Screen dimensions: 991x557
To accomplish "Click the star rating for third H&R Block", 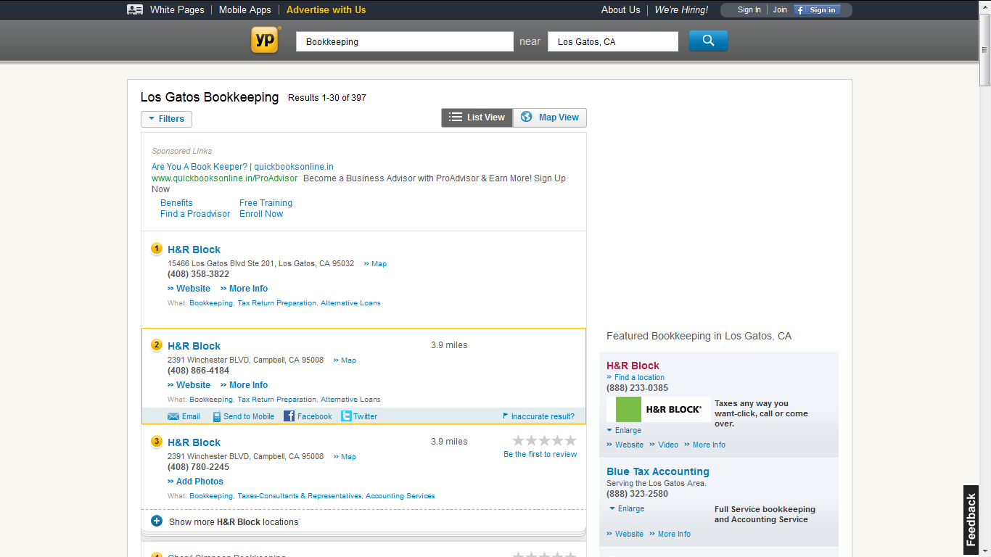I will point(544,440).
